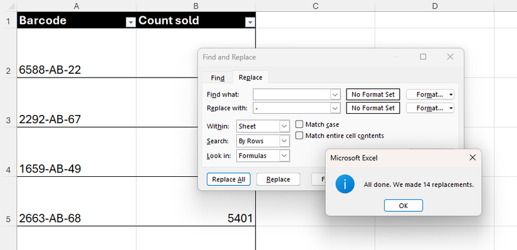Switch to the Find tab
The width and height of the screenshot is (517, 250).
(217, 78)
